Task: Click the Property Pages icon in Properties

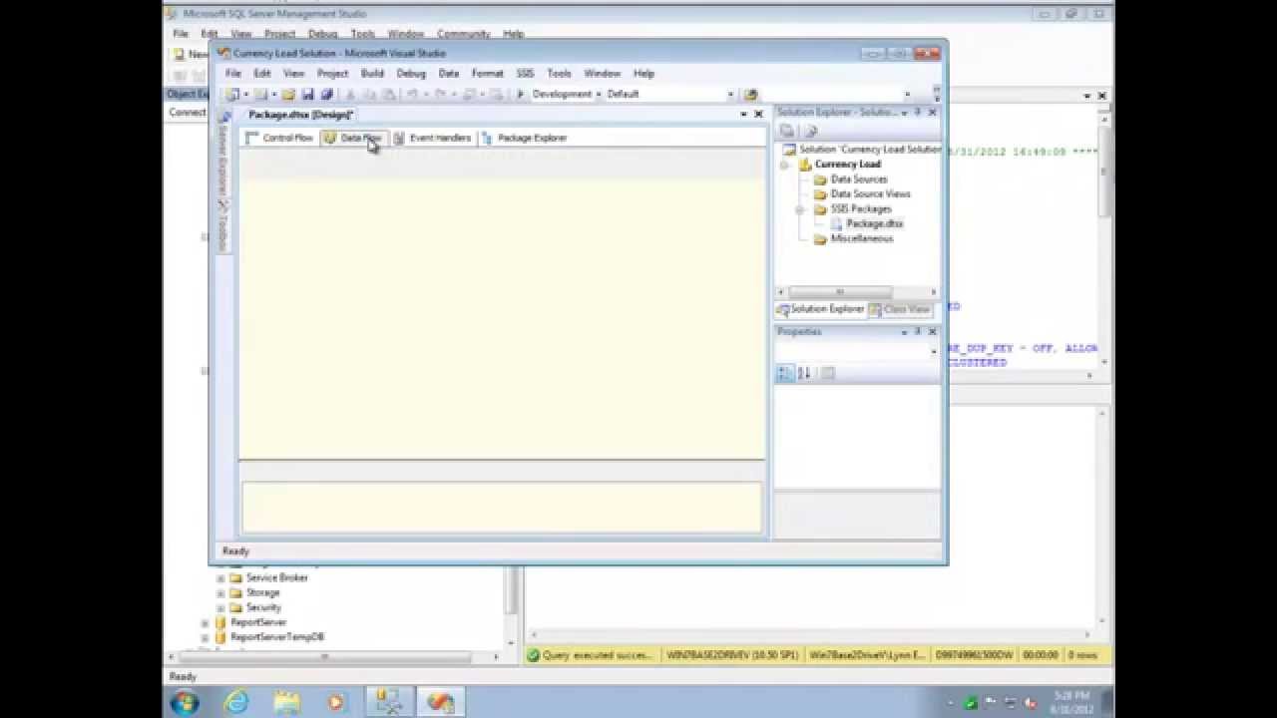Action: (827, 373)
